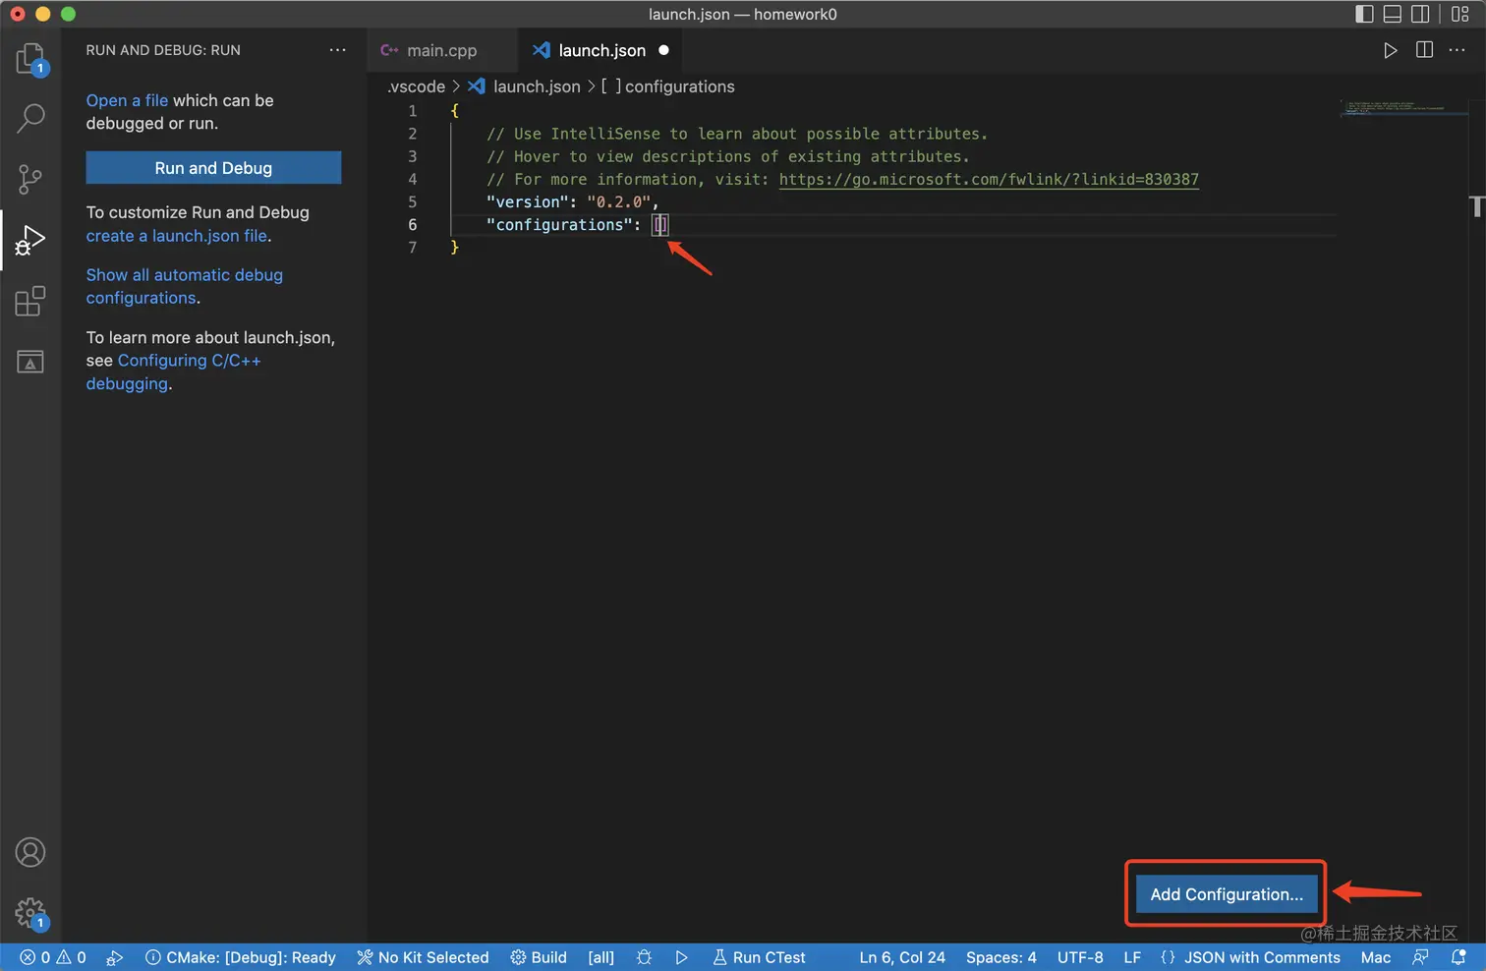Click line number 7 in the gutter
Screen dimensions: 1486x971
tap(413, 248)
